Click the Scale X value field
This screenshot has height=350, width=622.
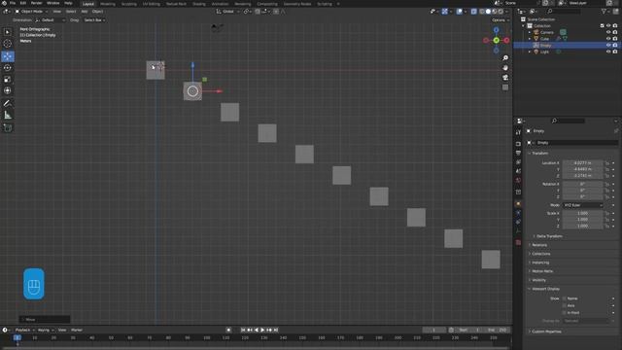point(583,214)
